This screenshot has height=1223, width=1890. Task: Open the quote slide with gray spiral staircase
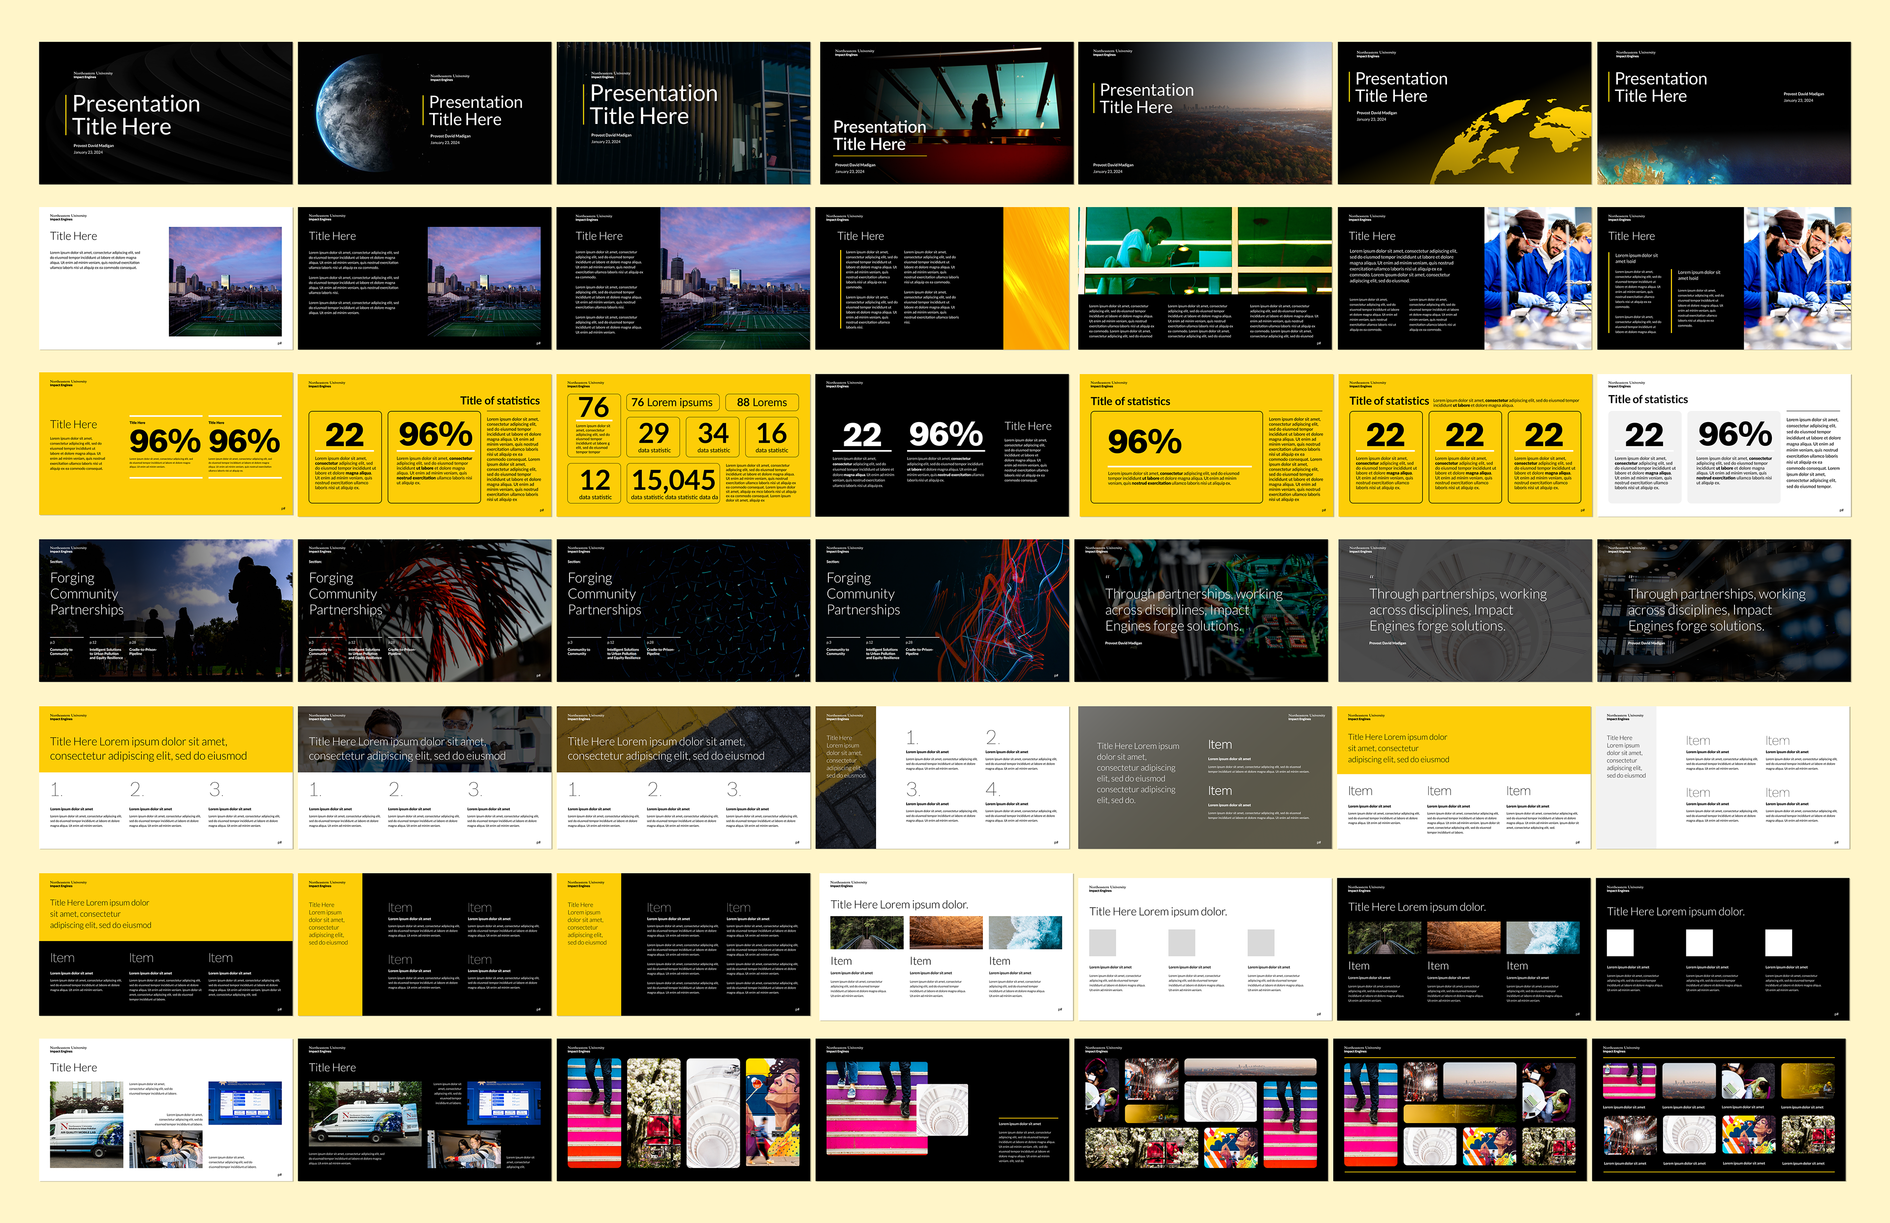(x=1466, y=611)
